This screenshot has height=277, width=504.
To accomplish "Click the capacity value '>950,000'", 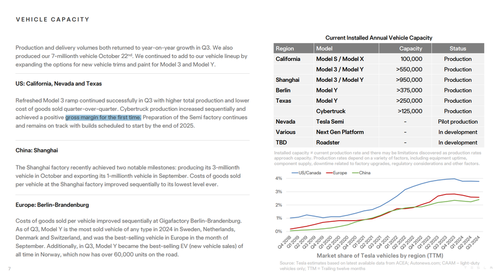I will [409, 80].
